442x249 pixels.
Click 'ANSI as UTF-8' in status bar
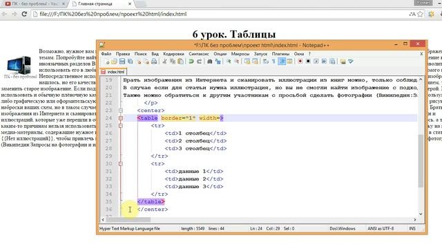coord(381,228)
